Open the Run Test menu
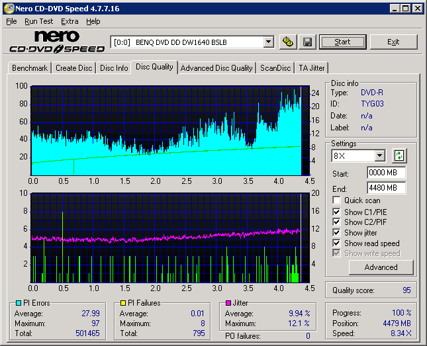Screen dimensions: 427x346 (39, 21)
